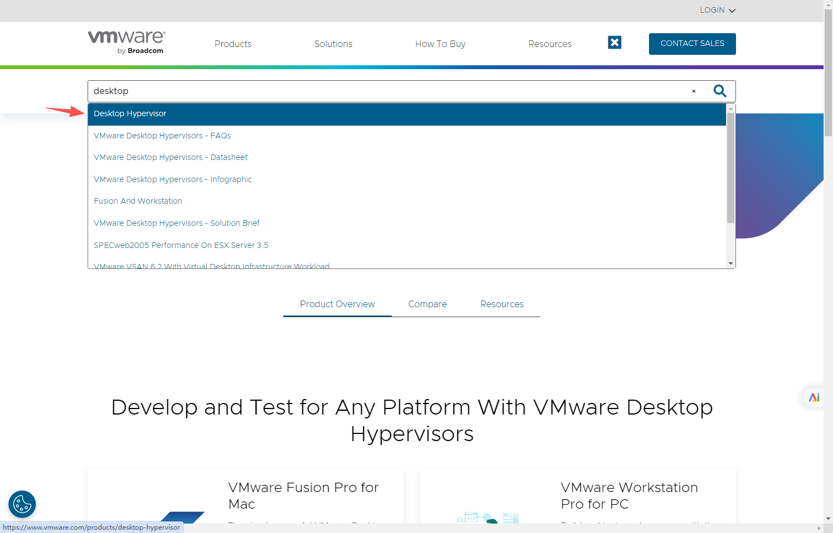Expand the LOGIN dropdown
The width and height of the screenshot is (833, 533).
point(718,10)
